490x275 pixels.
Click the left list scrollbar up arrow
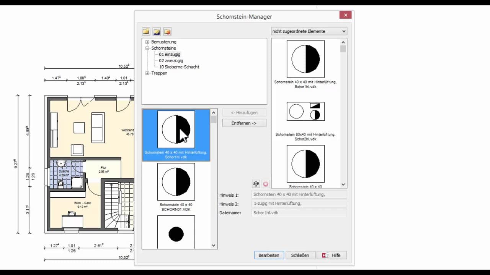pyautogui.click(x=214, y=113)
